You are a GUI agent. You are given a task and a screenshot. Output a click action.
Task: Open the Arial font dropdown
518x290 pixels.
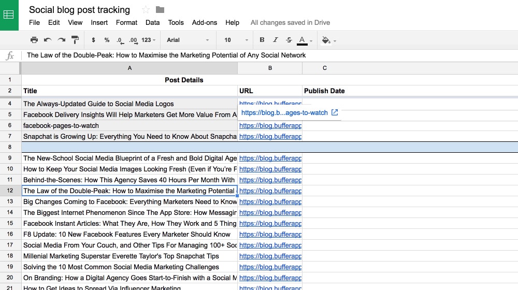coord(188,40)
